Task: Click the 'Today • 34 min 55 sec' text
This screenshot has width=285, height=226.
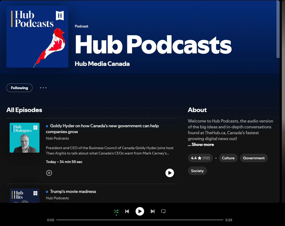Action: 64,162
